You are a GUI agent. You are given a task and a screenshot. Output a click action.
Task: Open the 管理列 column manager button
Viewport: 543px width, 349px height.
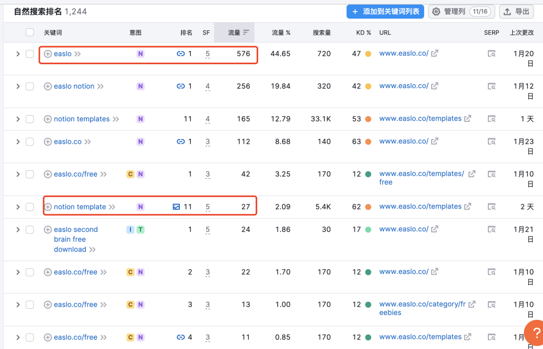462,12
